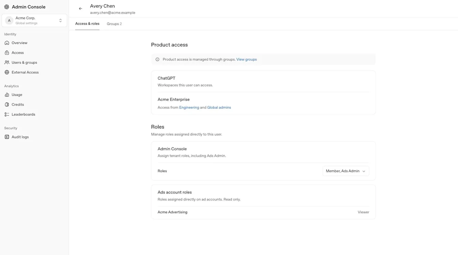Click the Avery Chen name heading
The width and height of the screenshot is (458, 255).
[103, 6]
